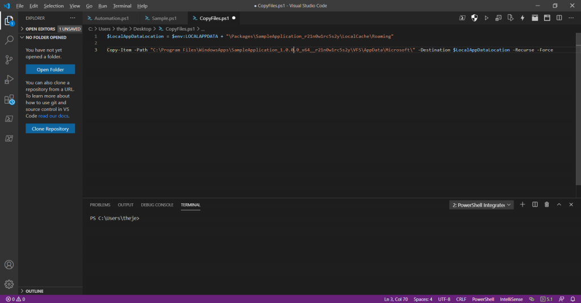Click the split editor icon
Screen dimensions: 581x303
pyautogui.click(x=559, y=18)
